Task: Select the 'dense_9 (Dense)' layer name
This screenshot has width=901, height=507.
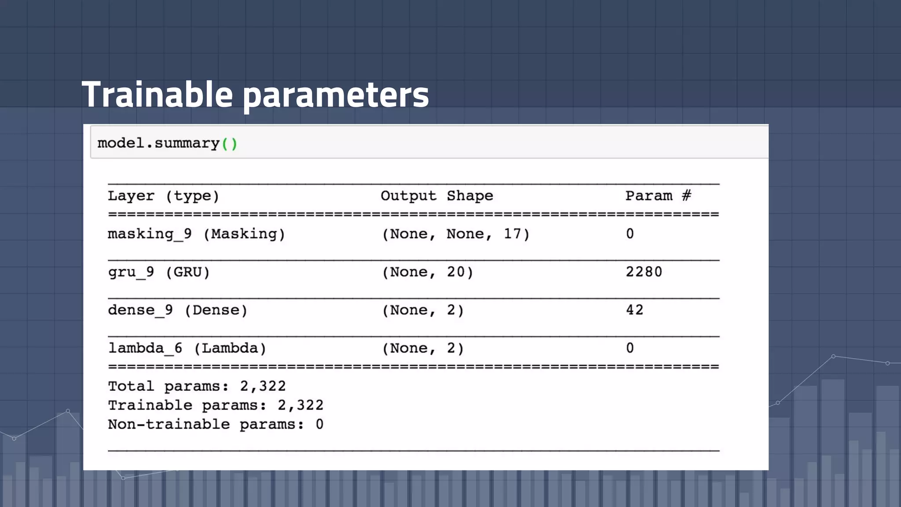Action: point(178,310)
